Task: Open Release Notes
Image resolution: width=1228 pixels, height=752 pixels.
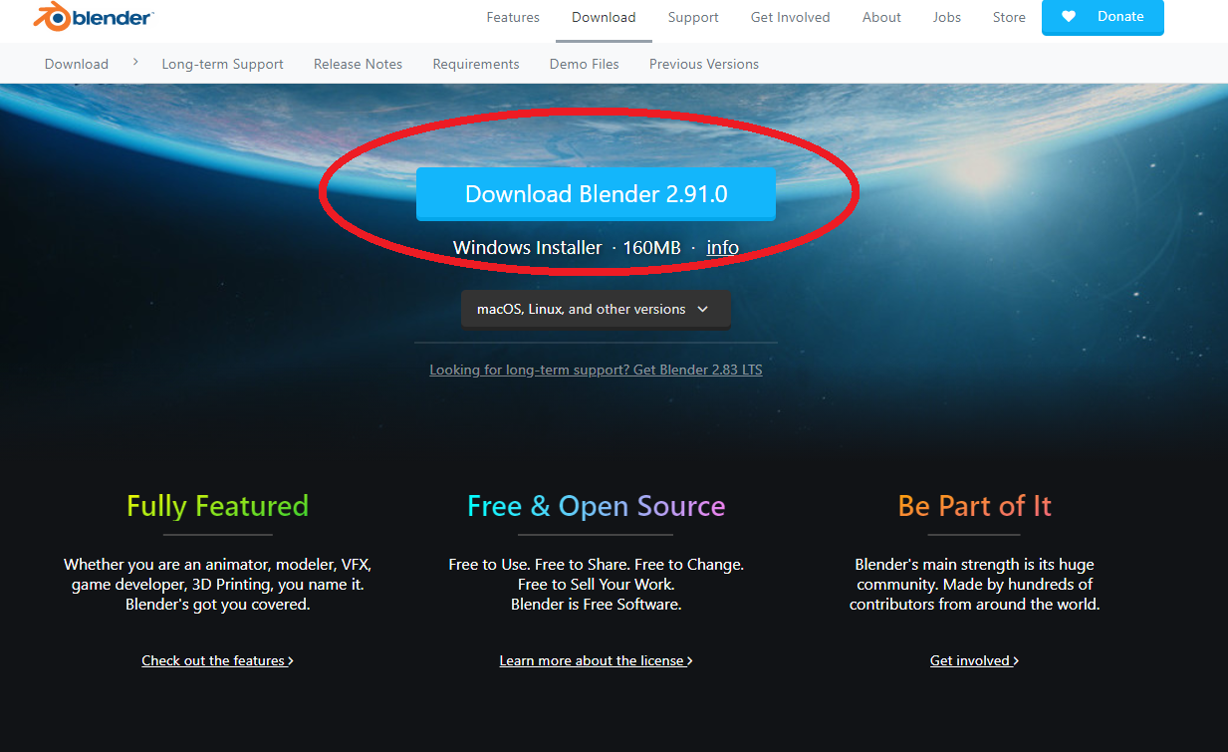Action: tap(359, 64)
